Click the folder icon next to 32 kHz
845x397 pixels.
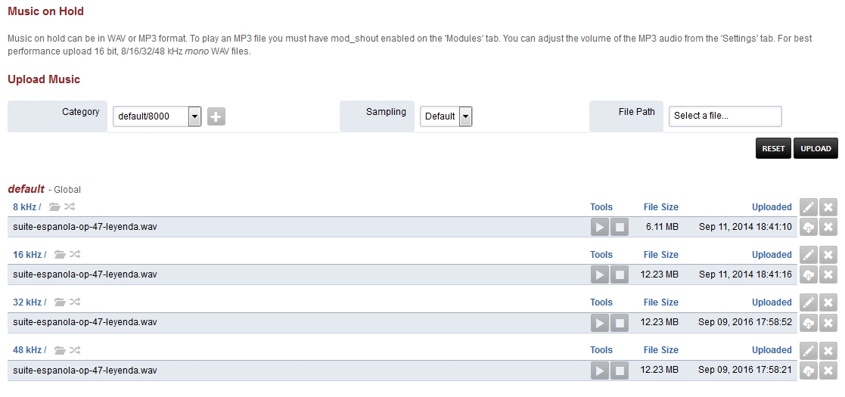point(60,302)
